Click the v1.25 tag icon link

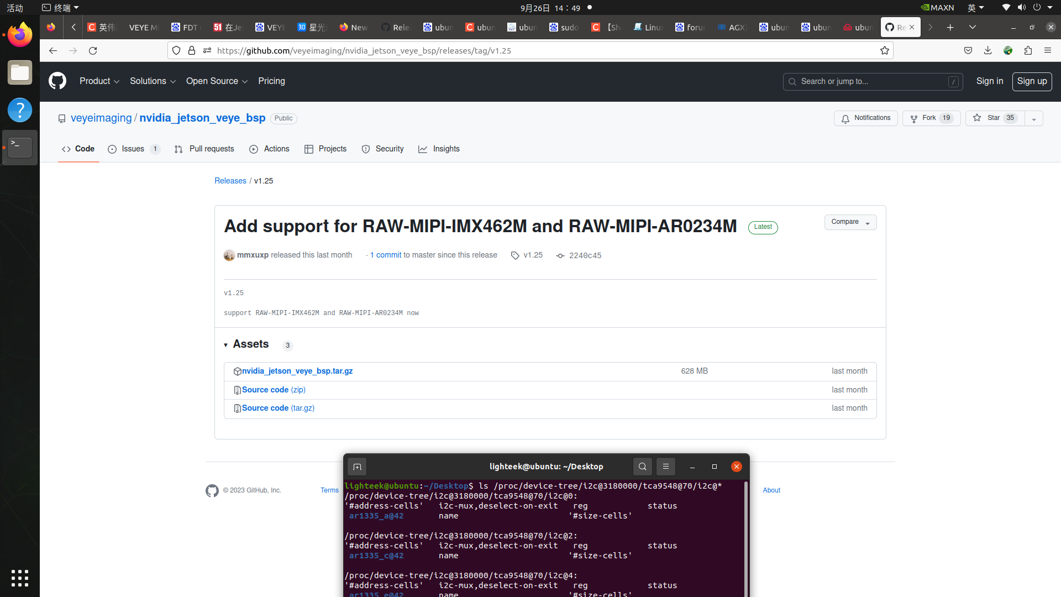[x=527, y=255]
